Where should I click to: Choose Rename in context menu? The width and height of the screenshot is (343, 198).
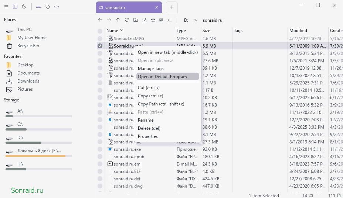pyautogui.click(x=167, y=120)
